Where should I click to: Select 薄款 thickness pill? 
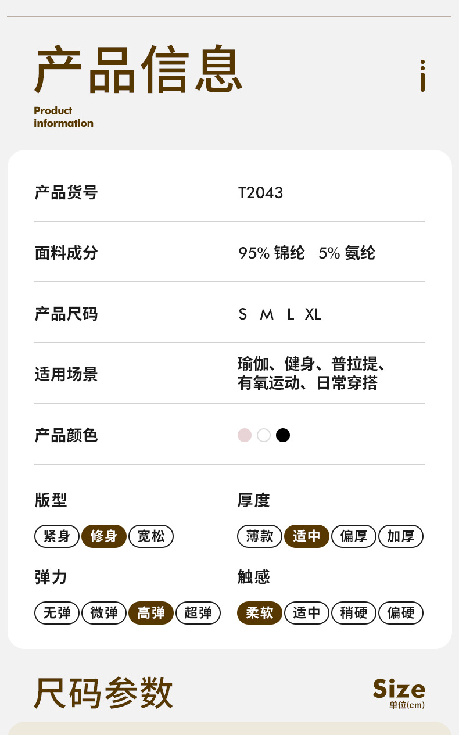[260, 536]
